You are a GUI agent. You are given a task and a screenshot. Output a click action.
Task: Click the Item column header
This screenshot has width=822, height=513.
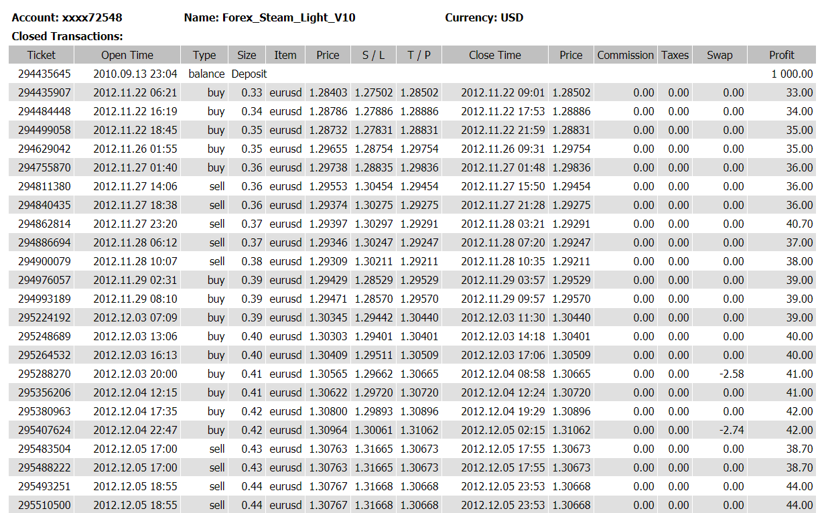tap(285, 55)
